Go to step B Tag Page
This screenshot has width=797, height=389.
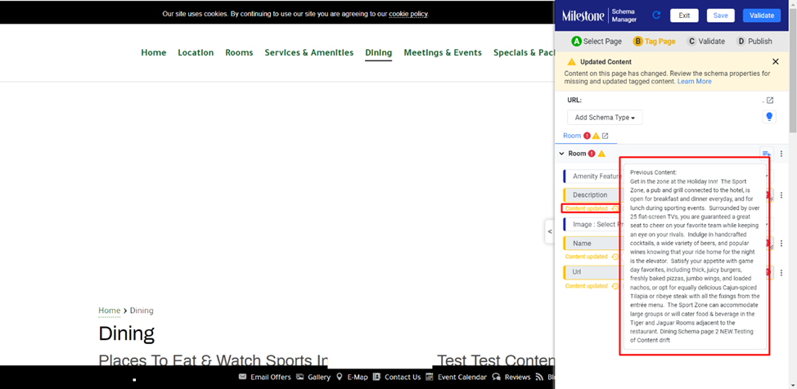pyautogui.click(x=654, y=41)
